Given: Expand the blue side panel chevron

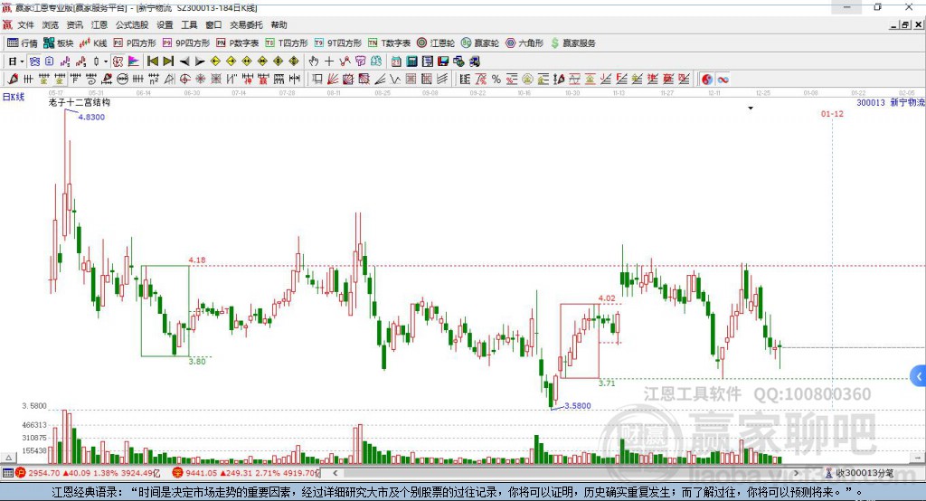Looking at the screenshot, I should click(x=919, y=376).
